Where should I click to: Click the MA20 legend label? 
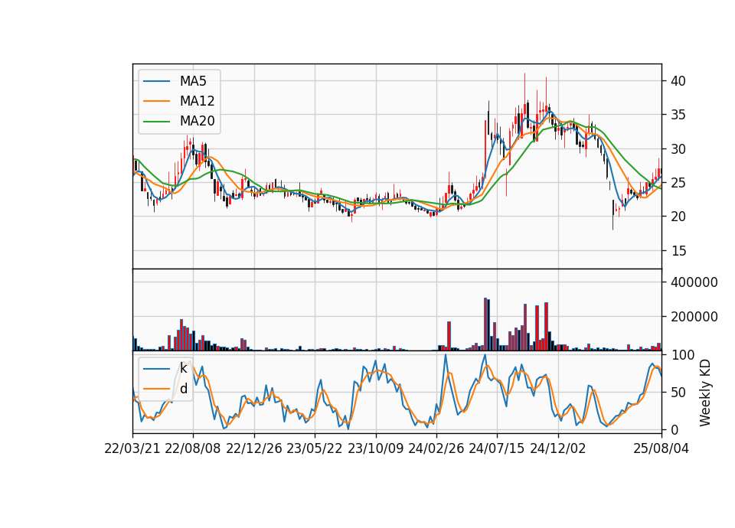(x=197, y=121)
